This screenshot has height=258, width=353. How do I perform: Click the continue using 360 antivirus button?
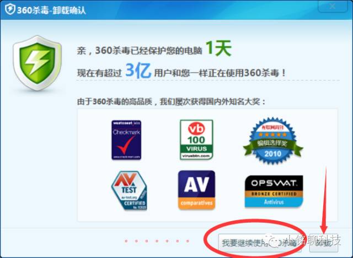(x=260, y=243)
